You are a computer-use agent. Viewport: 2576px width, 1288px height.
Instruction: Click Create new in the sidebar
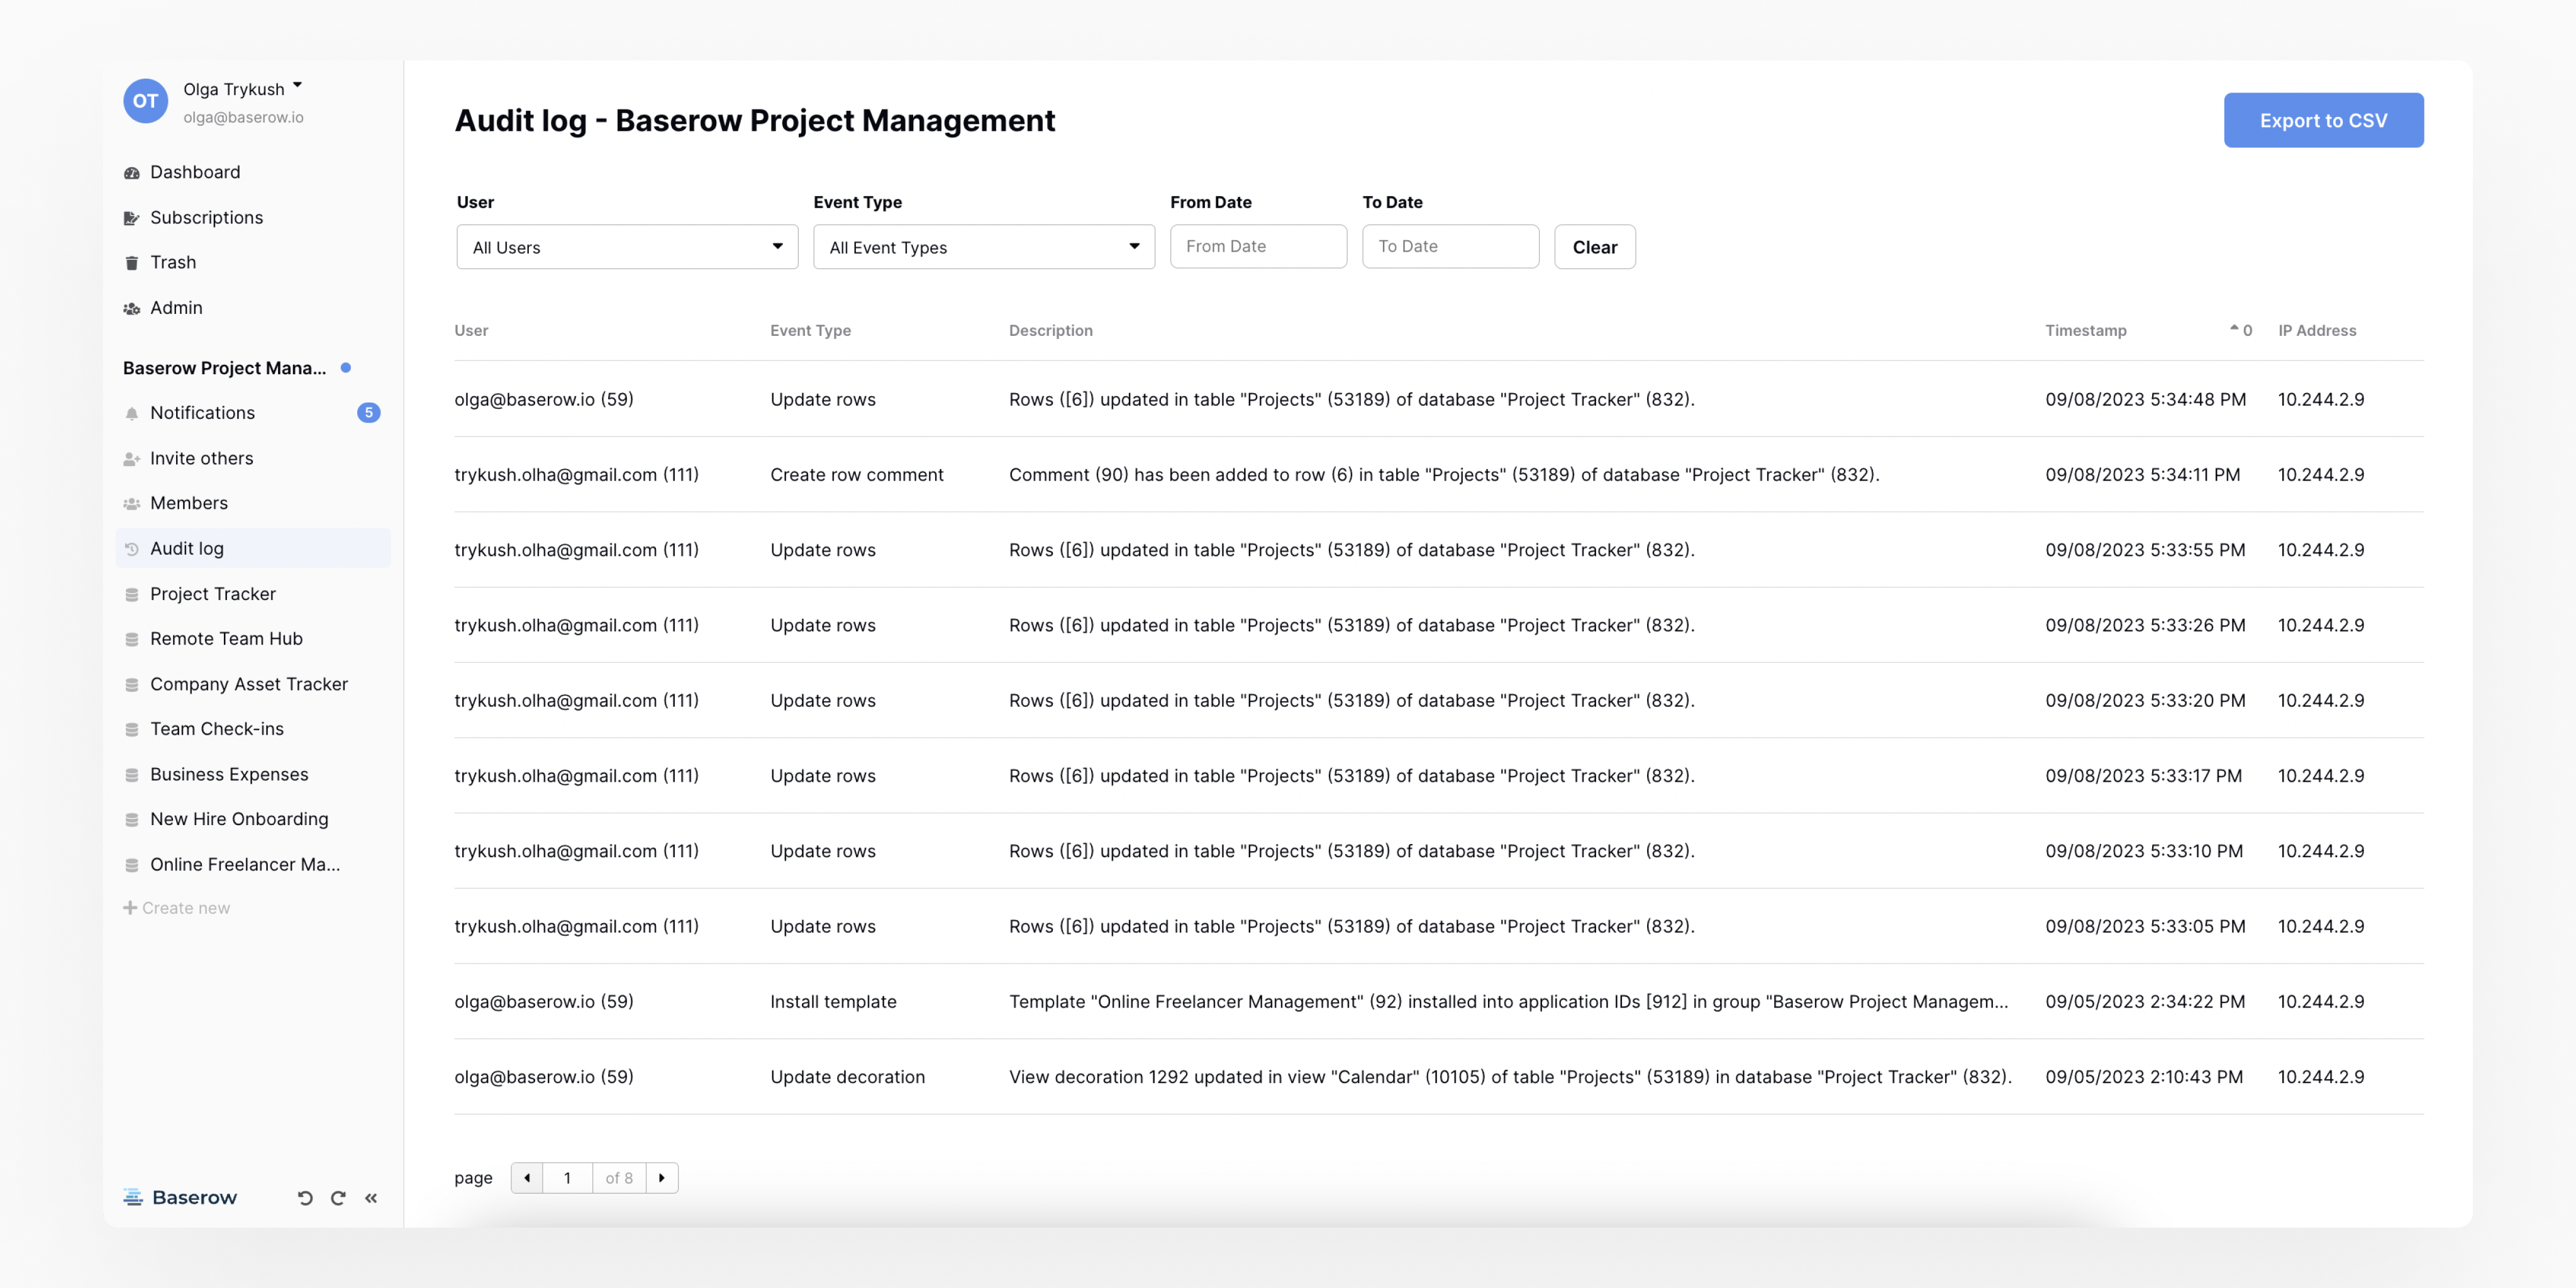(177, 908)
